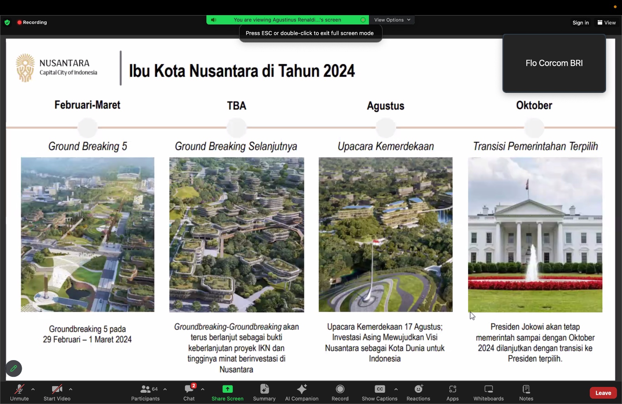Open the View layout menu
This screenshot has height=404, width=622.
(606, 23)
